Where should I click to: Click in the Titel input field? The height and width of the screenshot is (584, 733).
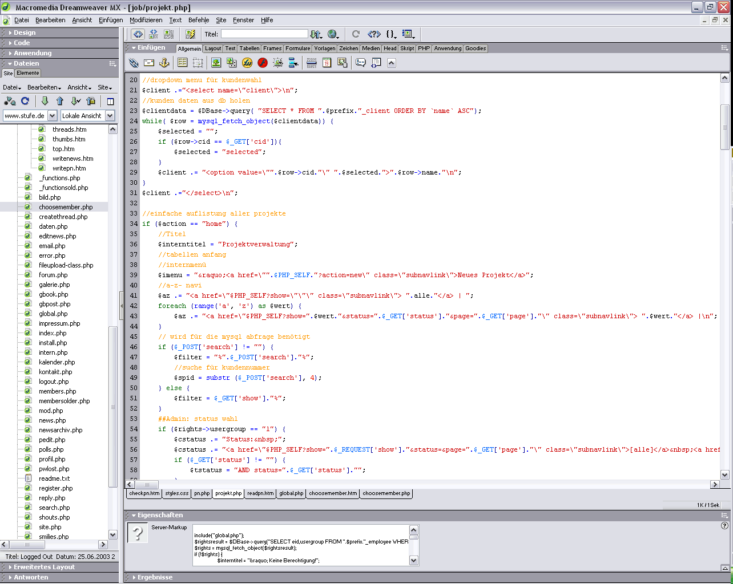[x=264, y=34]
